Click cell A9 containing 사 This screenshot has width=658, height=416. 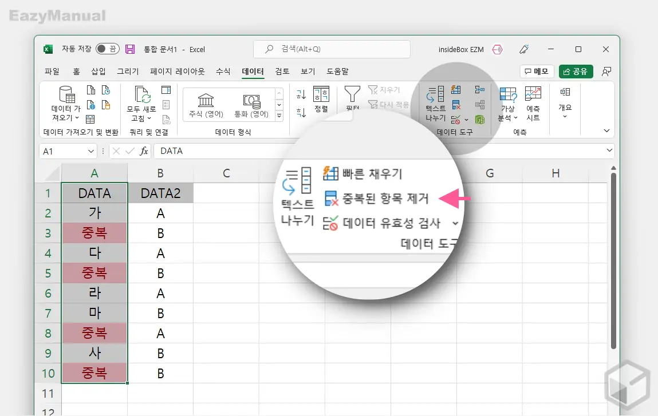tap(94, 353)
